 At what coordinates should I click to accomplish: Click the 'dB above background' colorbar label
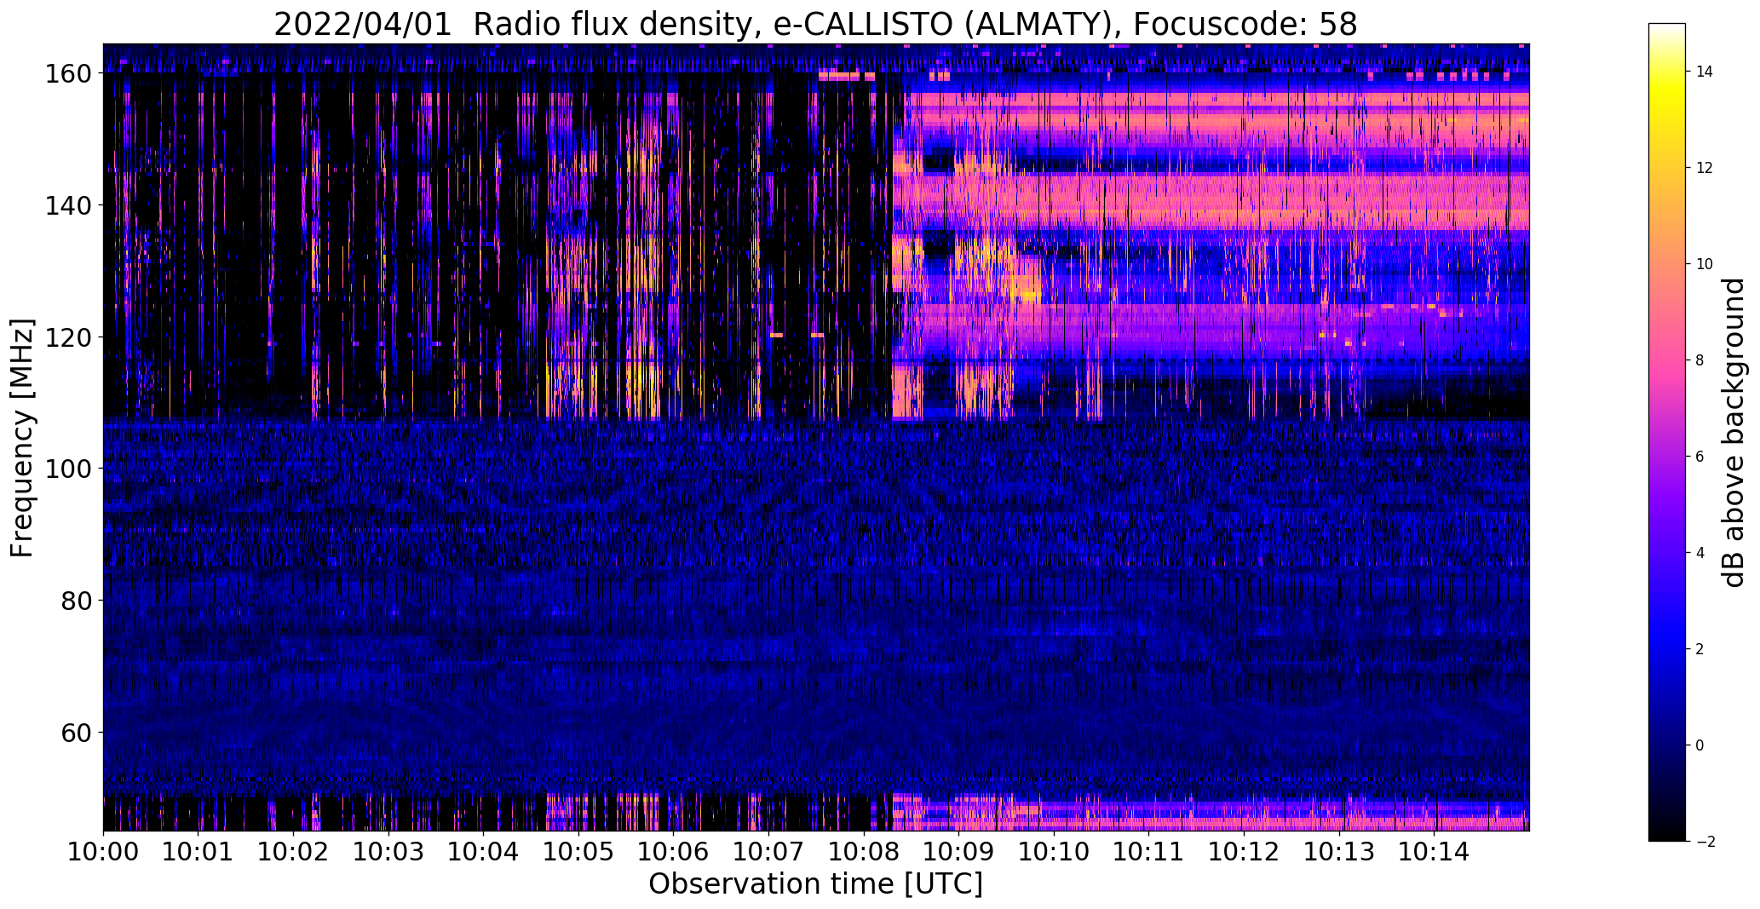pyautogui.click(x=1733, y=433)
